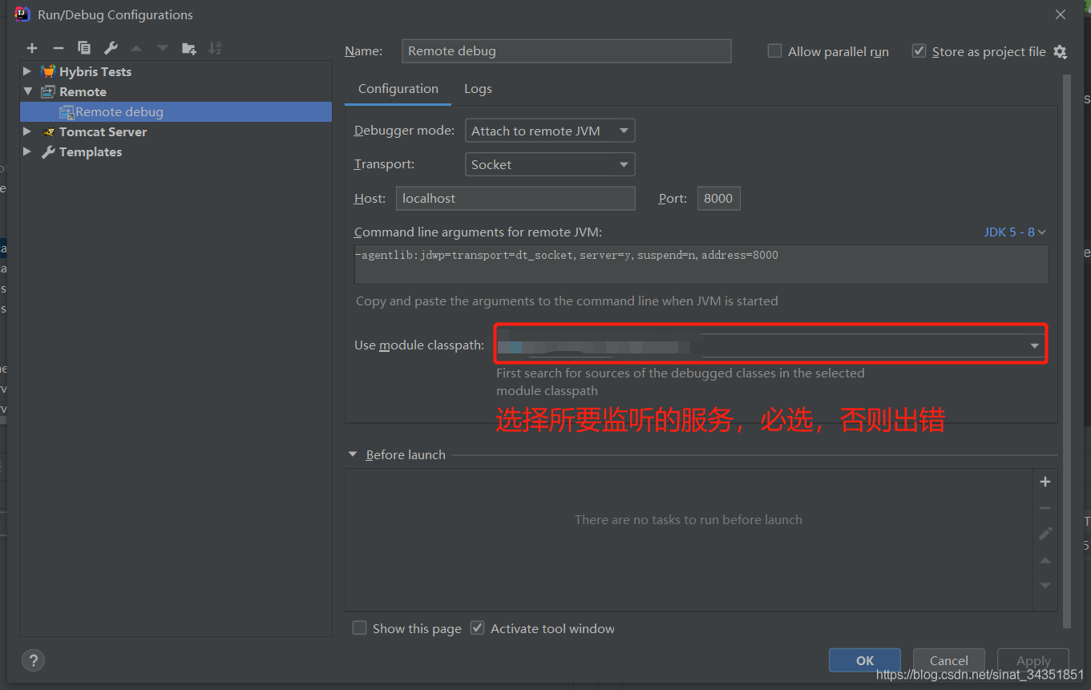
Task: Create a new folder for configurations
Action: click(189, 48)
